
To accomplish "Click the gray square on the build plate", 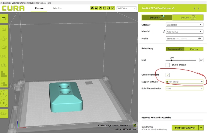I will click(89, 83).
